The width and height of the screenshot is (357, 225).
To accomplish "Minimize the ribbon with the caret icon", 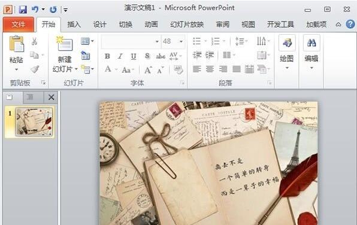I will point(338,25).
